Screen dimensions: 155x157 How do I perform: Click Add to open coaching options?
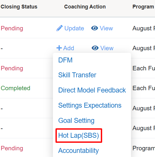pyautogui.click(x=68, y=48)
